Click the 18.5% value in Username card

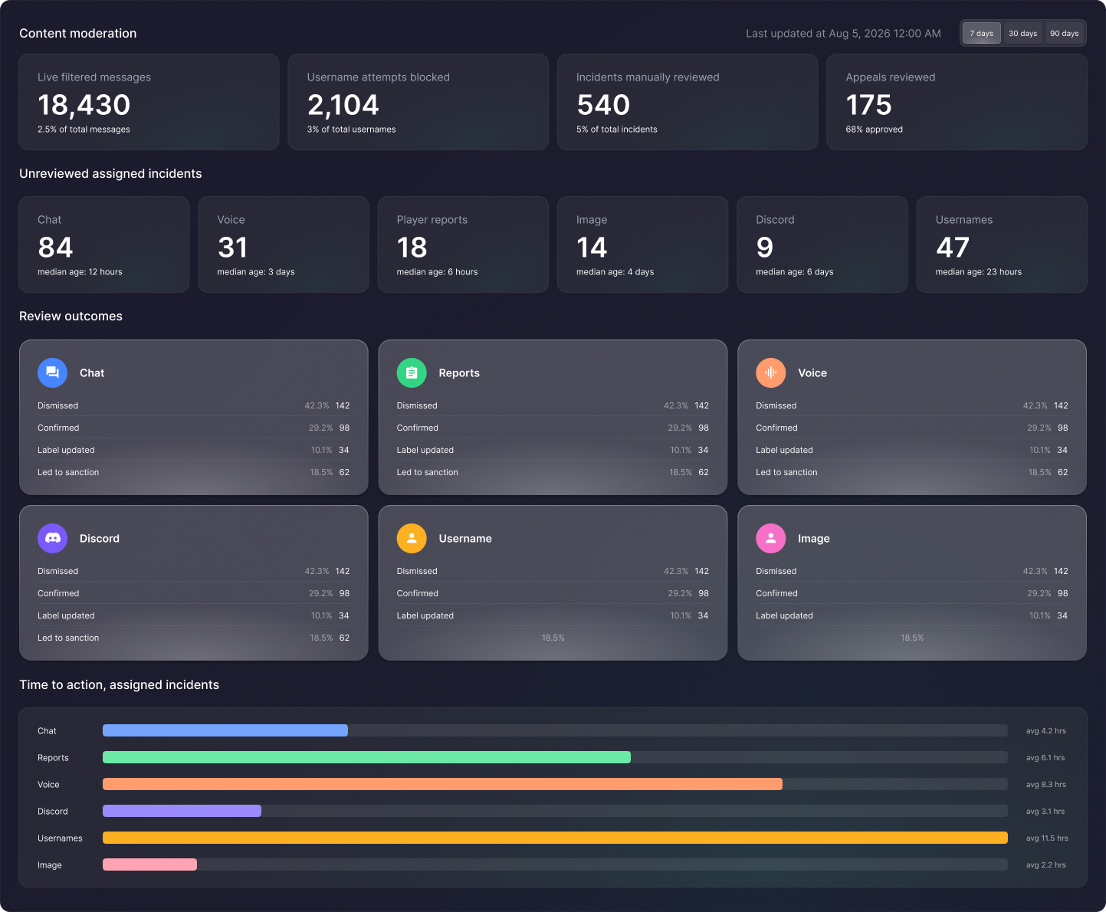tap(553, 638)
